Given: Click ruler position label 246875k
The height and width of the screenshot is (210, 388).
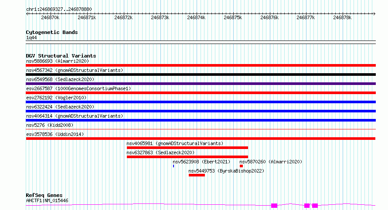Looking at the screenshot, I should [233, 17].
